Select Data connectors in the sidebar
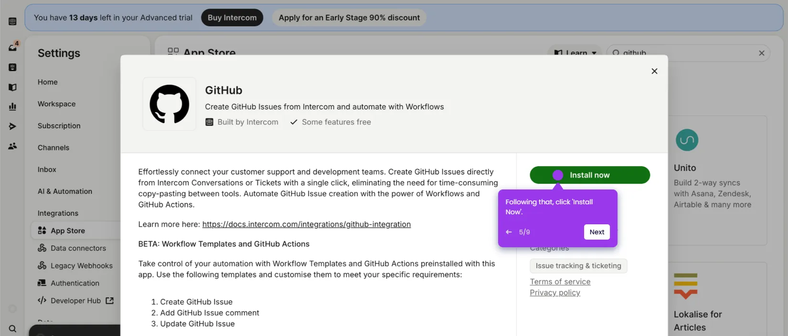 pyautogui.click(x=78, y=248)
